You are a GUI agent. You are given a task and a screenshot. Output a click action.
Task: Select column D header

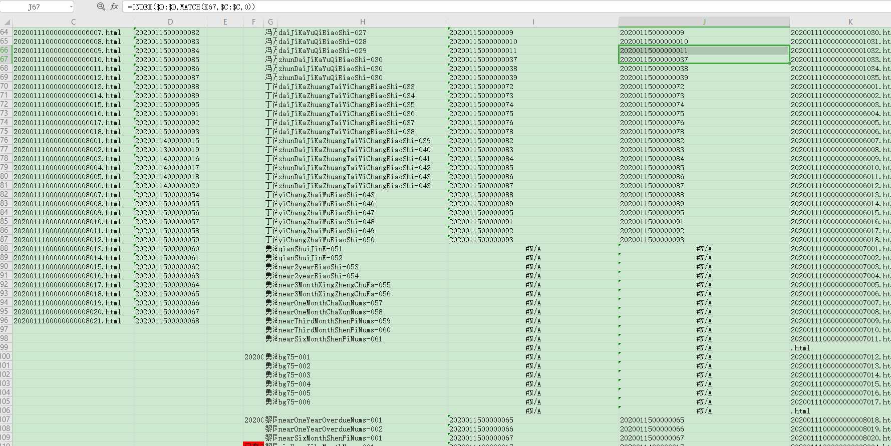pyautogui.click(x=170, y=22)
